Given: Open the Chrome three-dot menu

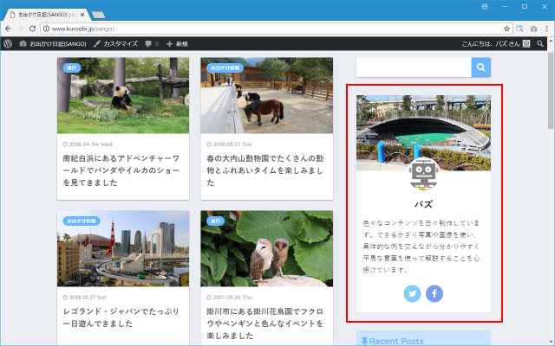Looking at the screenshot, I should pos(546,29).
